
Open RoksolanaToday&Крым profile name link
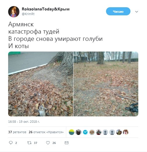[46, 9]
